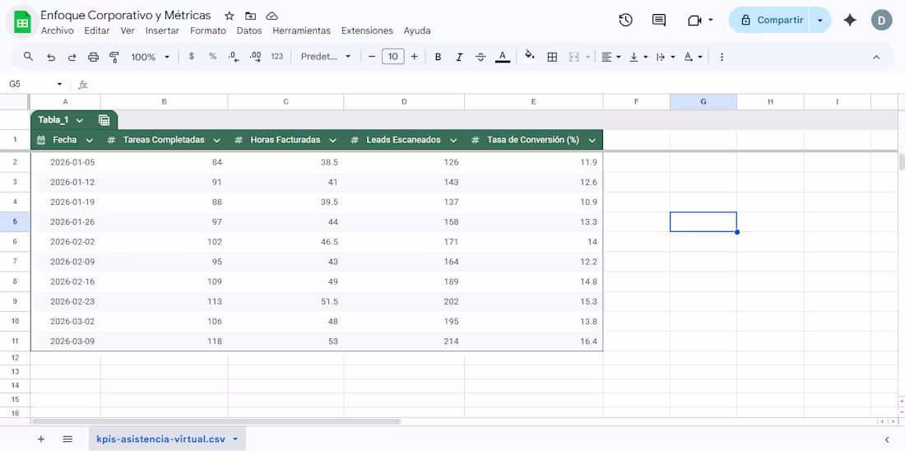Open the account avatar D
Viewport: 905px width, 451px height.
[x=881, y=21]
